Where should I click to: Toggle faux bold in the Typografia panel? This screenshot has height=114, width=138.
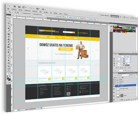[x=116, y=68]
